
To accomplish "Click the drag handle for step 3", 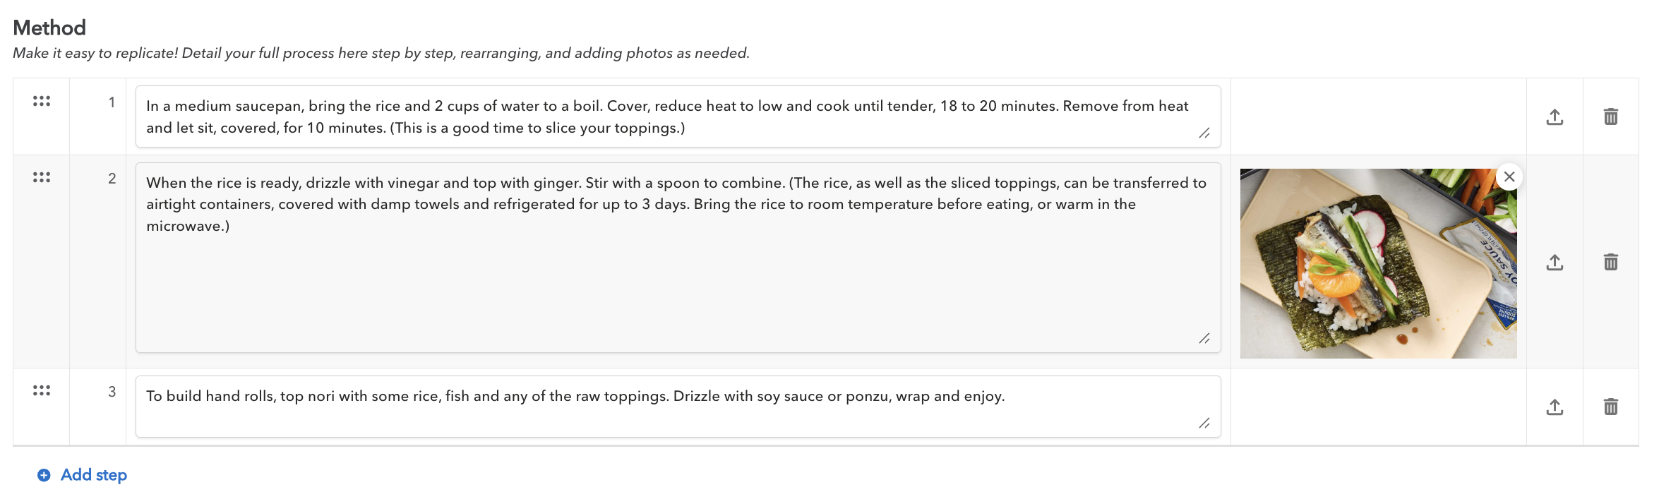I will pos(42,389).
